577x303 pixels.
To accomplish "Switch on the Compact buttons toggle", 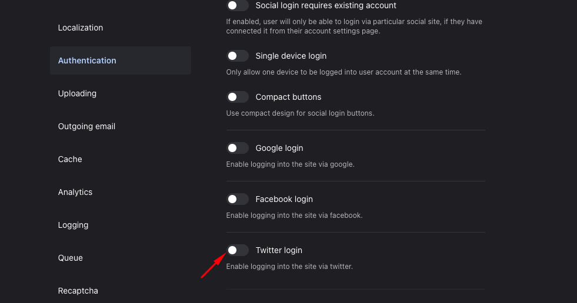I will (x=238, y=97).
